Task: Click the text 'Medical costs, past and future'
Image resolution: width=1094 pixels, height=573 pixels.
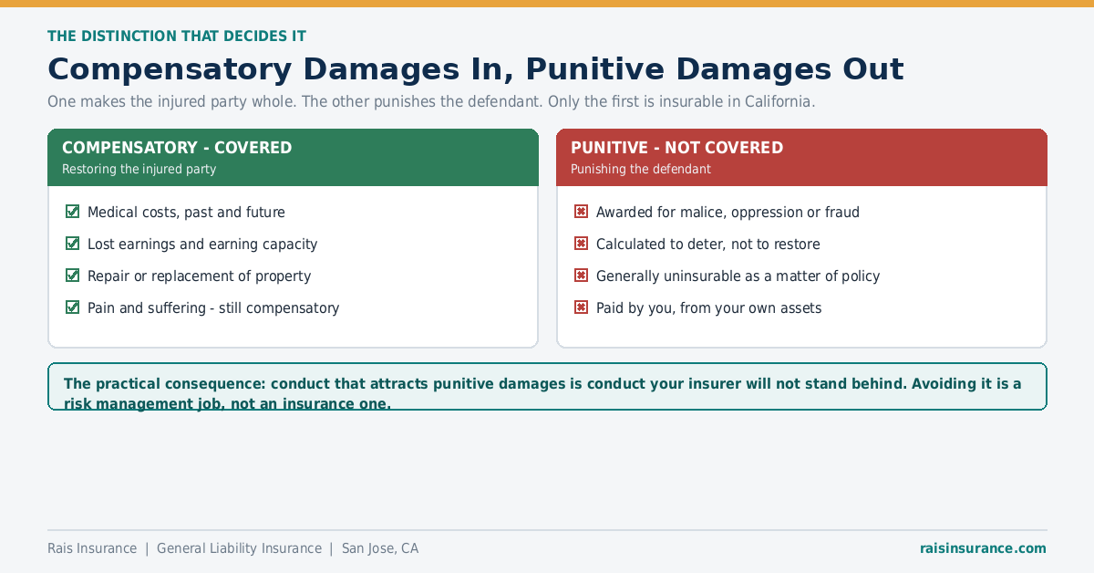Action: tap(186, 213)
